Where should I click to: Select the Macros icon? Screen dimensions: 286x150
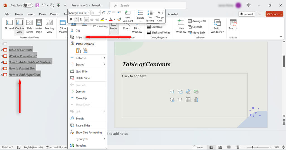pos(233,25)
